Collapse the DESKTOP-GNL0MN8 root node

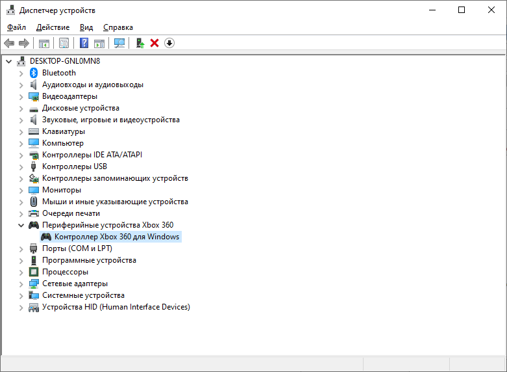tap(8, 61)
